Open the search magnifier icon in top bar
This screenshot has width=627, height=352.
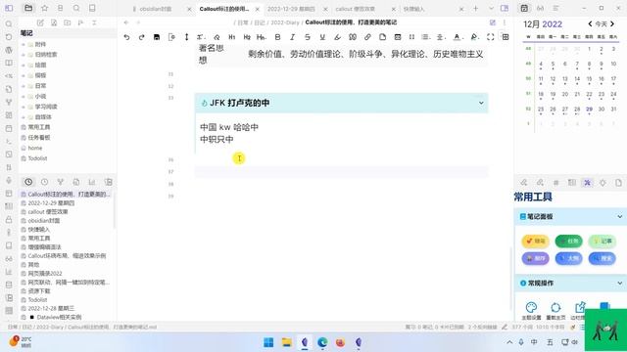click(x=76, y=8)
